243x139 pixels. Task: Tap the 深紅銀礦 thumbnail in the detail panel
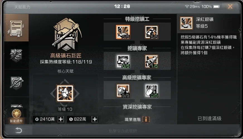(x=186, y=23)
